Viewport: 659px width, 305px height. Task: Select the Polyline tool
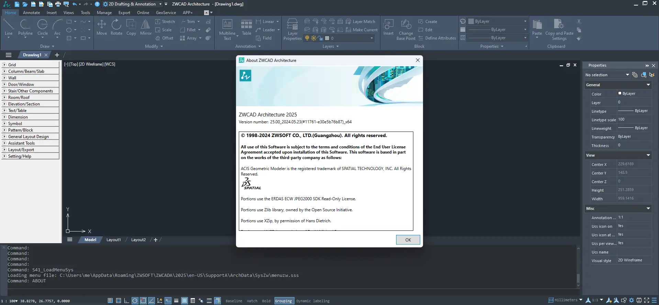pyautogui.click(x=25, y=27)
